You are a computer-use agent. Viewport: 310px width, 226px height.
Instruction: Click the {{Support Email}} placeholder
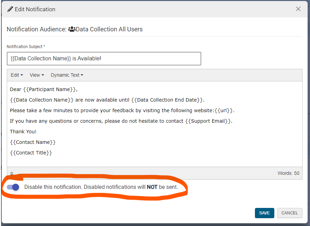[208, 121]
